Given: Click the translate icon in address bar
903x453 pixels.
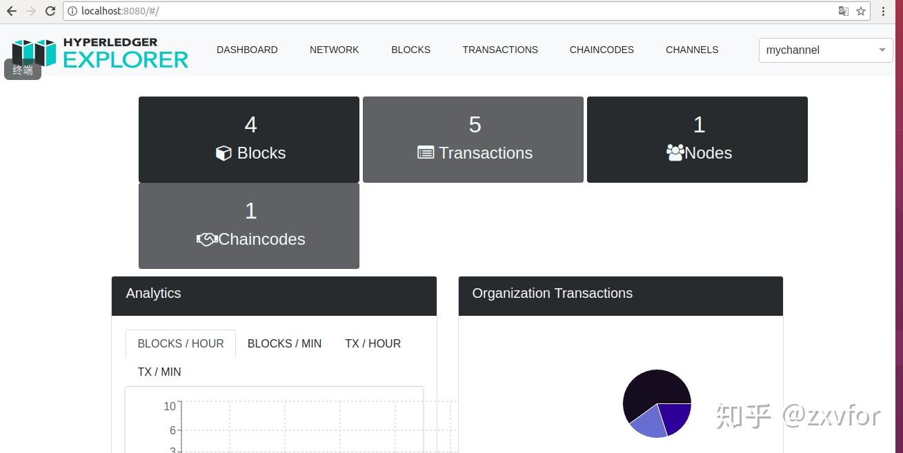Looking at the screenshot, I should coord(843,11).
